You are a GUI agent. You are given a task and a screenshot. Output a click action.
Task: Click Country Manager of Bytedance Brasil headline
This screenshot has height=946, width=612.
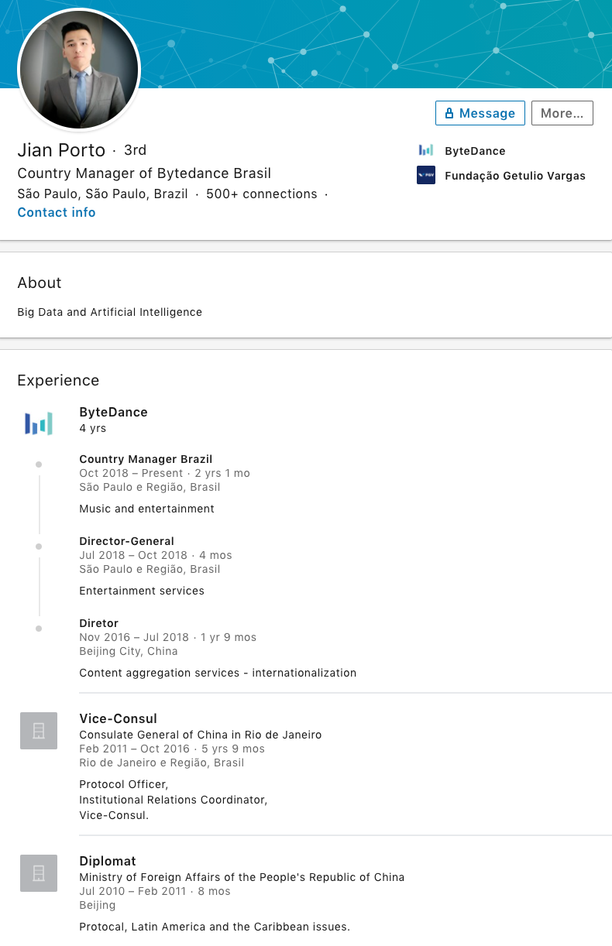click(x=144, y=173)
